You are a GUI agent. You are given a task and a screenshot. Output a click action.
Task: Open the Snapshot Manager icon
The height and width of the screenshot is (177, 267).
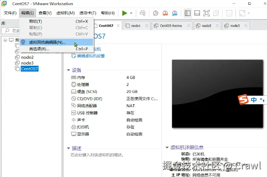[x=174, y=13]
